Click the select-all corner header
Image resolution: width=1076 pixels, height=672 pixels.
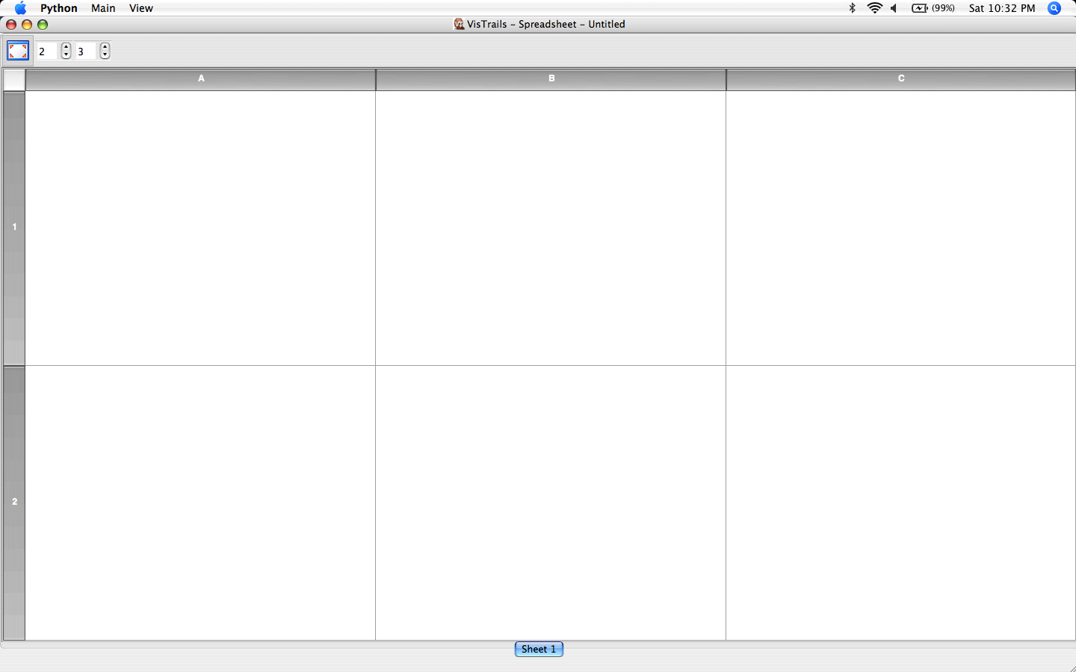click(x=14, y=79)
